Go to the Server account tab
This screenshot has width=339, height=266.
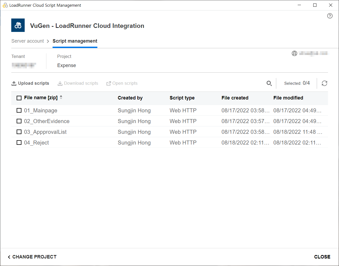(28, 41)
